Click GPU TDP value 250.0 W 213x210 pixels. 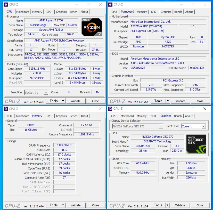(177, 151)
